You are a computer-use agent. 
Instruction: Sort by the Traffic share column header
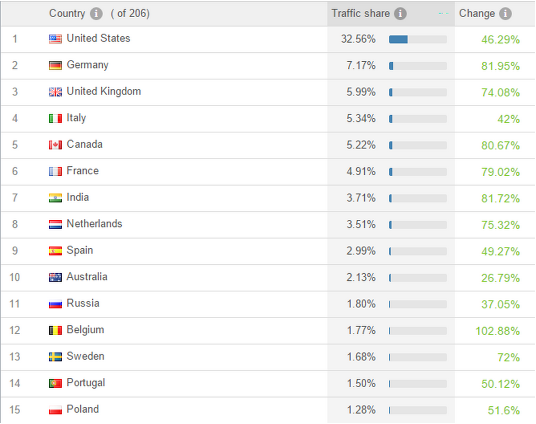pyautogui.click(x=360, y=13)
